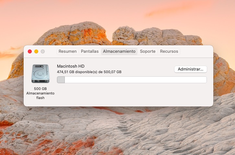Minimize the window with the yellow button
This screenshot has height=155, width=235.
36,51
